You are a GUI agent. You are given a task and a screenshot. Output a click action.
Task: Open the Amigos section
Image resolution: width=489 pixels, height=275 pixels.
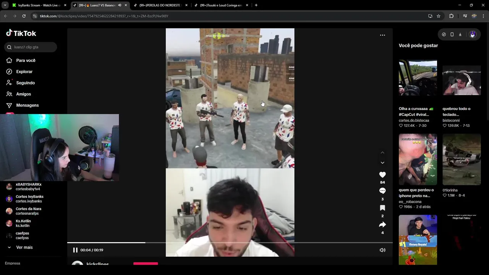click(x=19, y=94)
